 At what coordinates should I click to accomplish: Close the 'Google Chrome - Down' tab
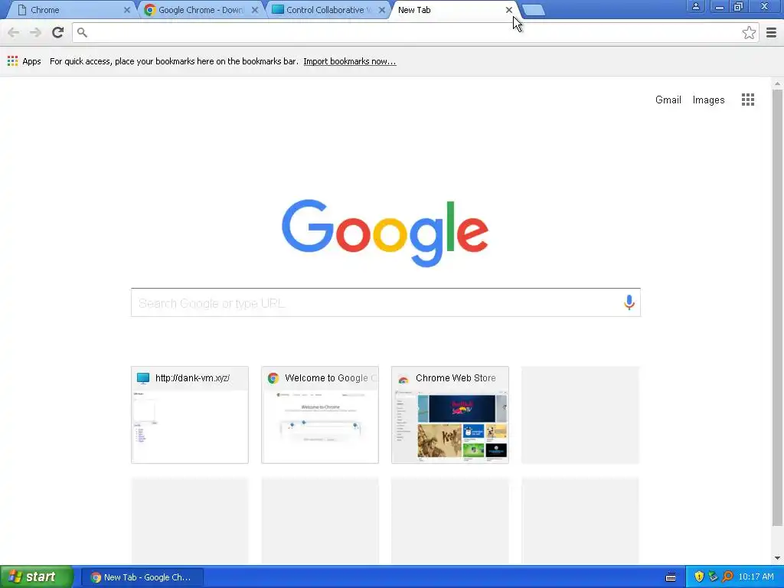(254, 10)
